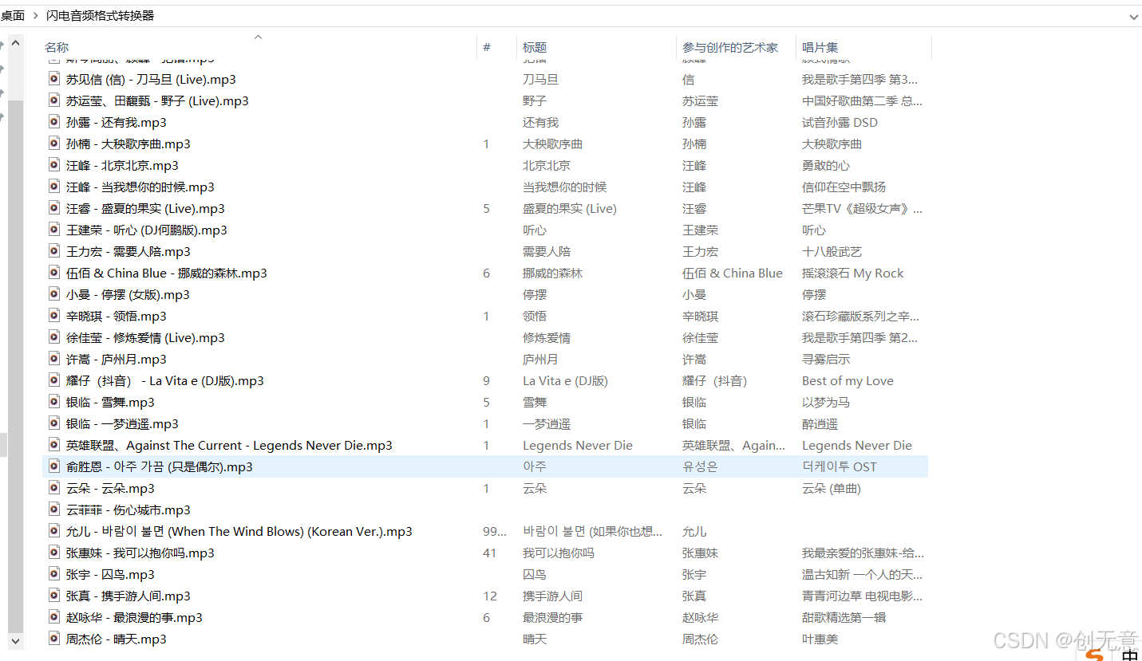Click the file icon beside 汪峰 - 当我想你的时候.mp3

[54, 187]
